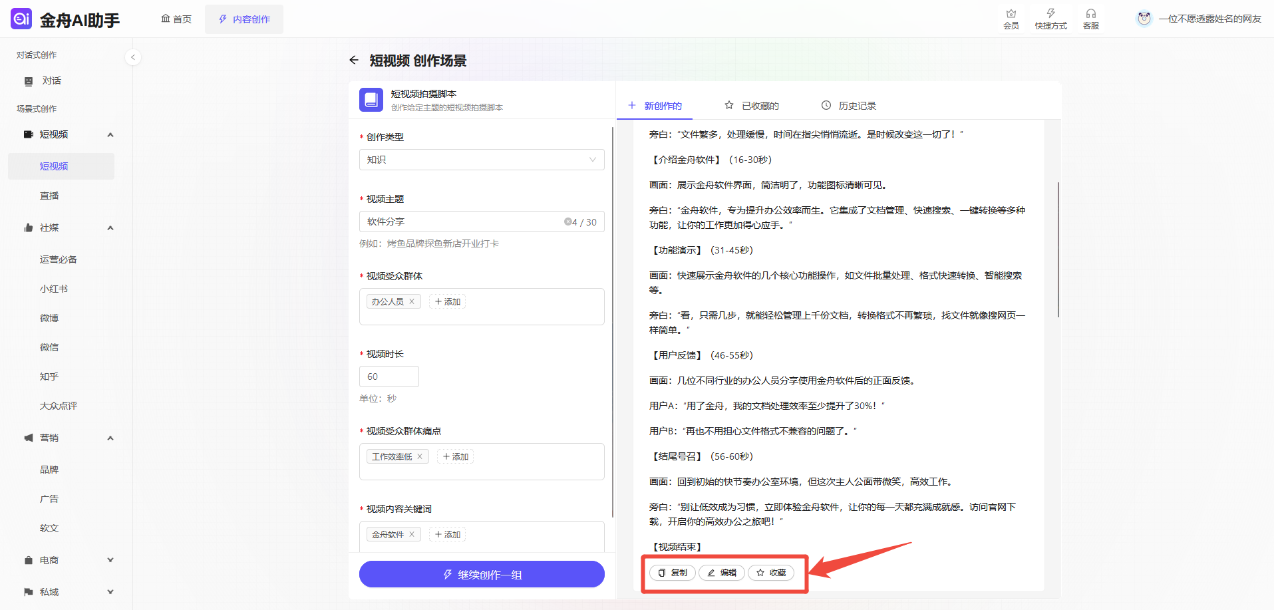Image resolution: width=1274 pixels, height=610 pixels.
Task: Click the form panel vertical scrollbar
Action: [x=613, y=323]
